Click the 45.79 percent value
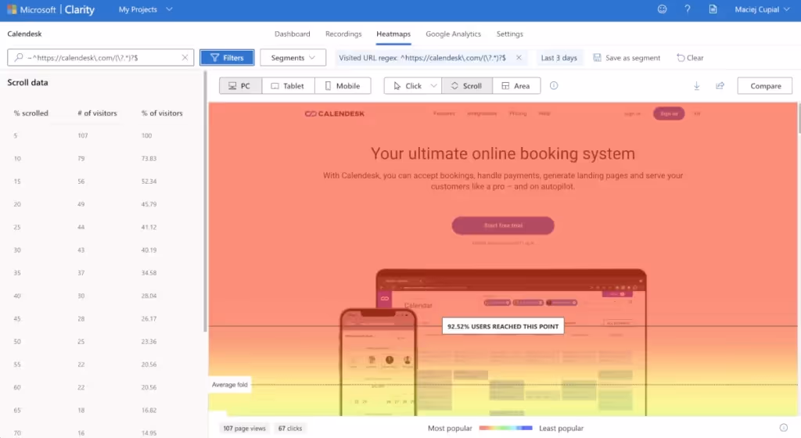The width and height of the screenshot is (801, 438). (x=149, y=204)
